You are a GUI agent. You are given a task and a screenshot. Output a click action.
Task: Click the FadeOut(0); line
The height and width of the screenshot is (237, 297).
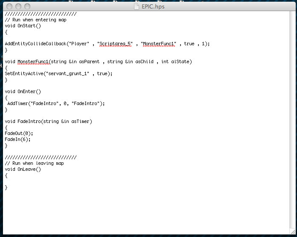(x=19, y=134)
